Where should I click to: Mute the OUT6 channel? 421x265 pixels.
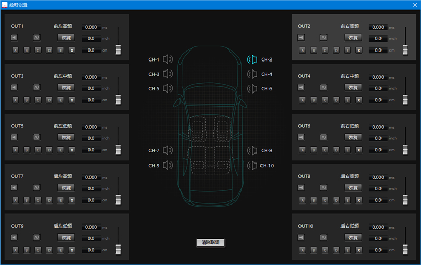click(301, 137)
